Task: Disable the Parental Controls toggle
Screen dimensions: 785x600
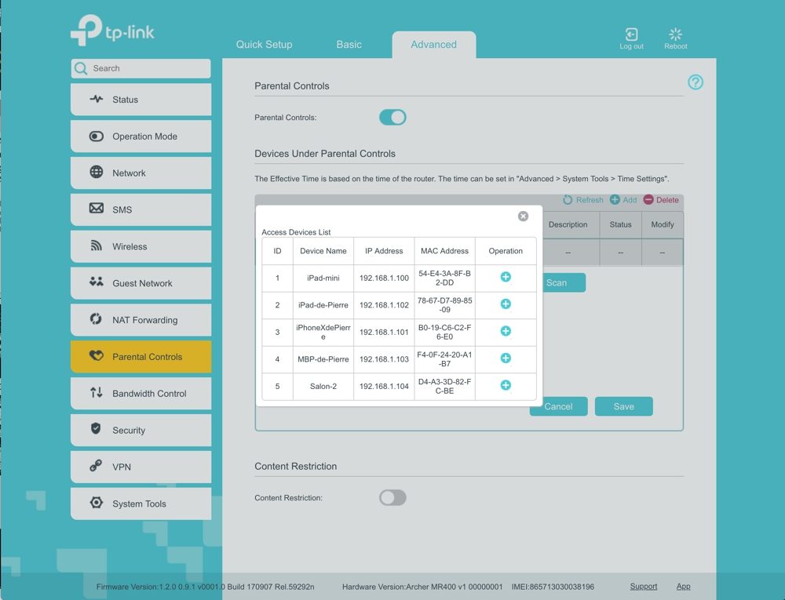Action: click(x=392, y=118)
